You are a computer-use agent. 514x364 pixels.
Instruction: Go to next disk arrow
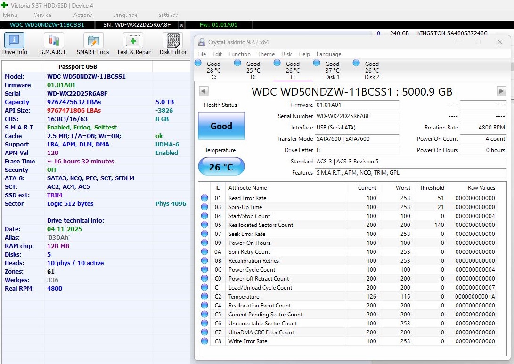tap(501, 91)
